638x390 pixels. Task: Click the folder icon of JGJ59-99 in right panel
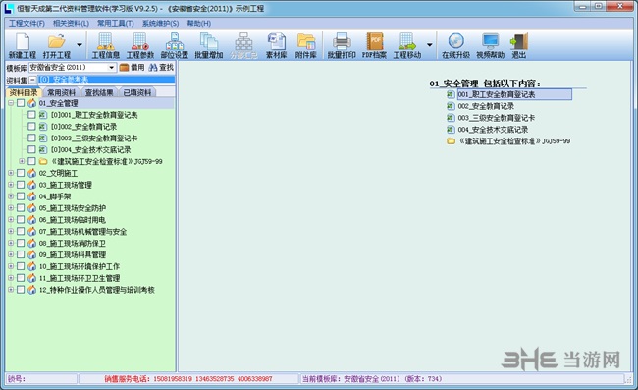[451, 141]
